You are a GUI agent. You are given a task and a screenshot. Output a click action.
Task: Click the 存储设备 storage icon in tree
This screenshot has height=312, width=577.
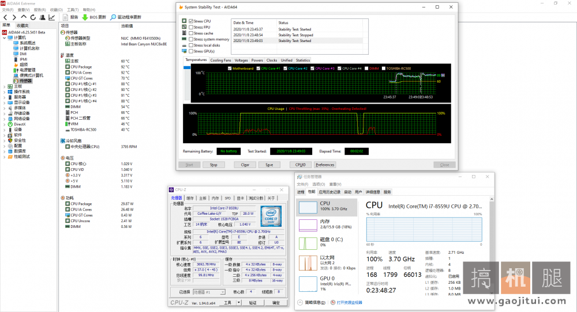click(10, 113)
